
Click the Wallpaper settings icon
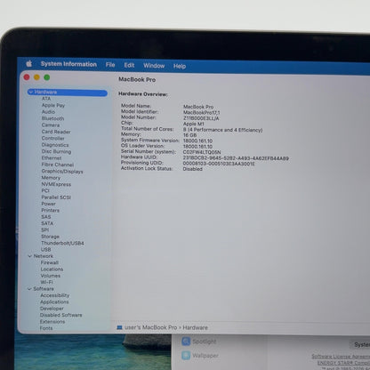pos(186,355)
